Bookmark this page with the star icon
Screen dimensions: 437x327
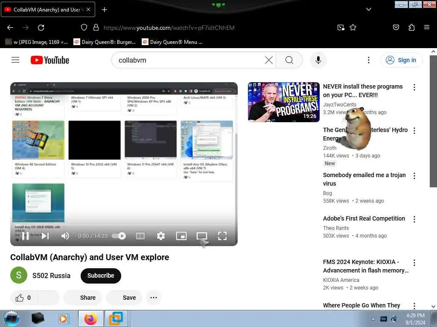point(353,27)
